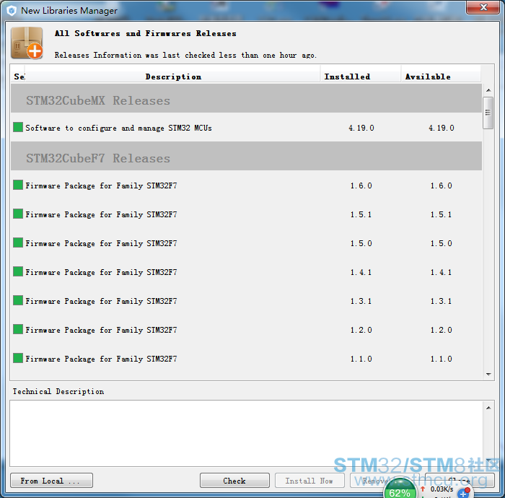Click installed version 1.5.0 cell
The width and height of the screenshot is (505, 498).
361,243
